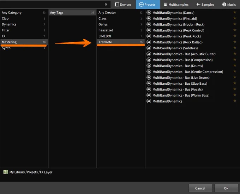Clear the search field with the X icon
The width and height of the screenshot is (240, 194).
(x=106, y=5)
